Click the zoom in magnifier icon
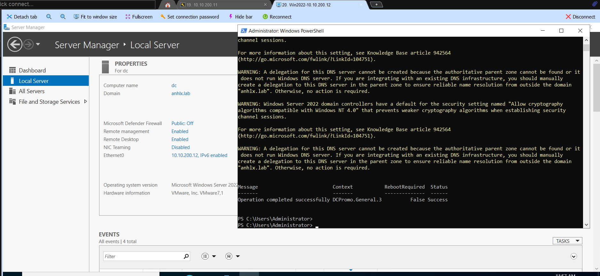600x276 pixels. point(49,17)
